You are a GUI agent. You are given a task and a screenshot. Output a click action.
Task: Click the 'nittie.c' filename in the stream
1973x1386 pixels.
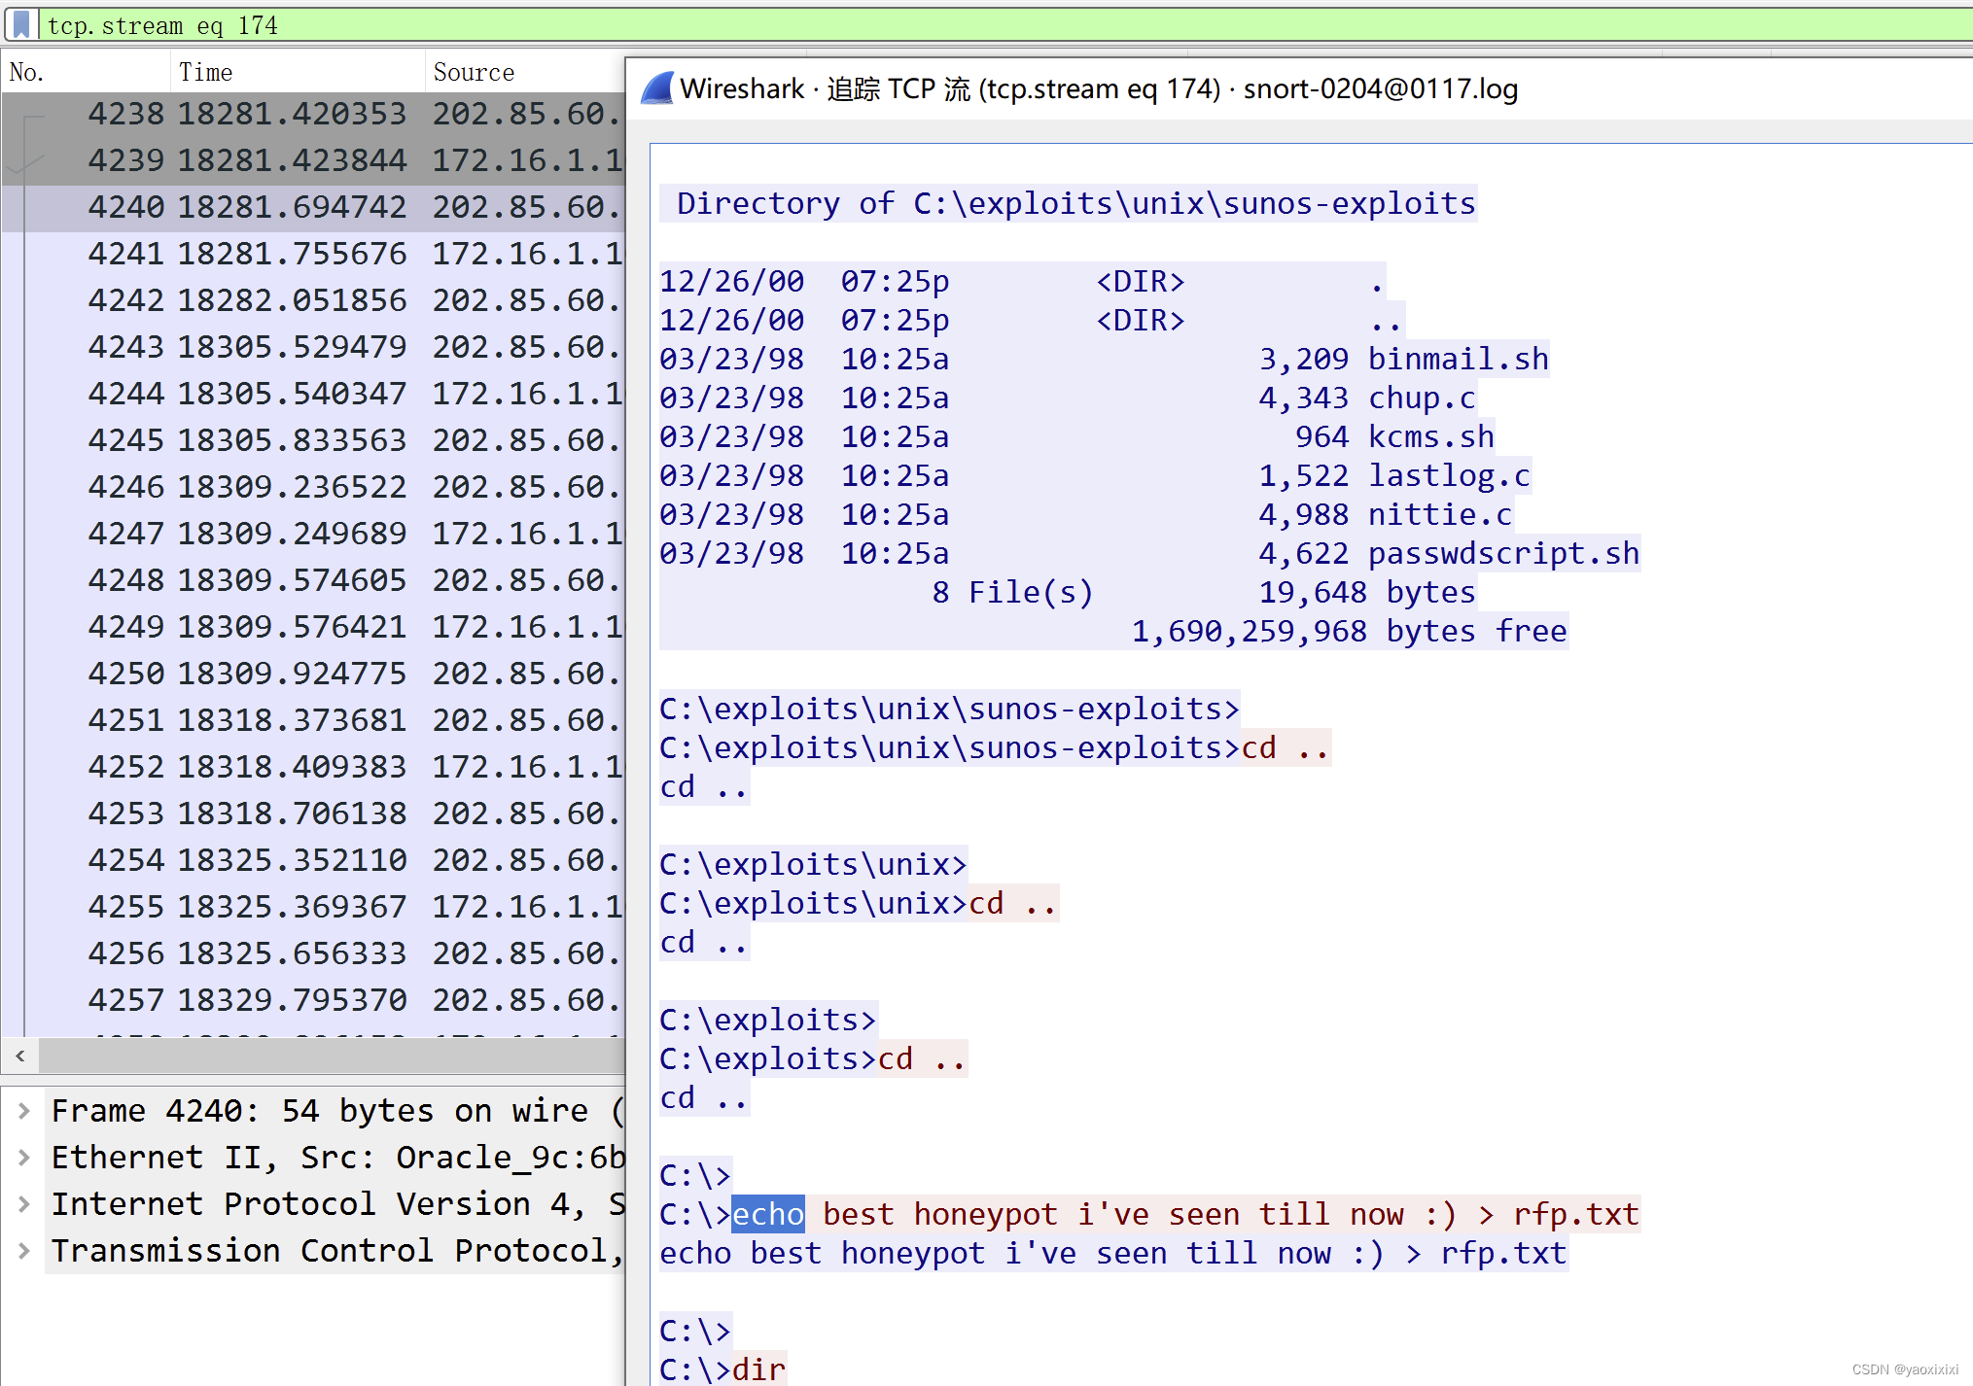[x=1439, y=514]
